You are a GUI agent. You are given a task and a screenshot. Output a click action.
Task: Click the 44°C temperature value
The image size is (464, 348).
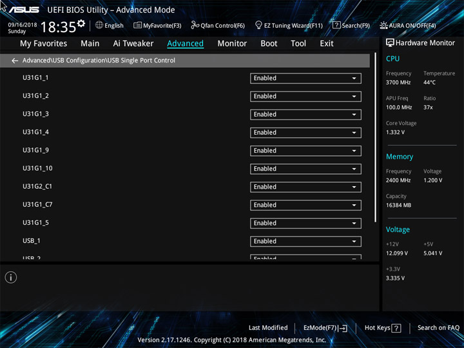429,82
